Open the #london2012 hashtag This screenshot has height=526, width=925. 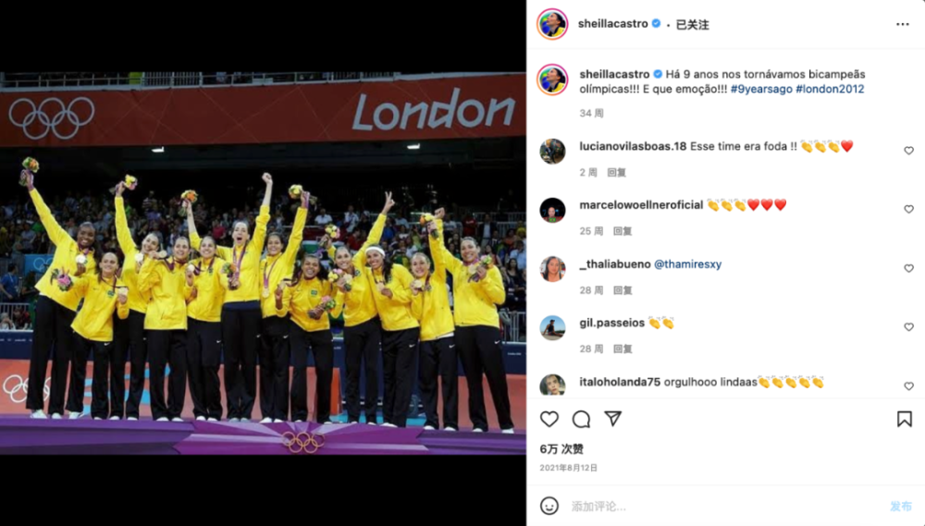(x=830, y=89)
